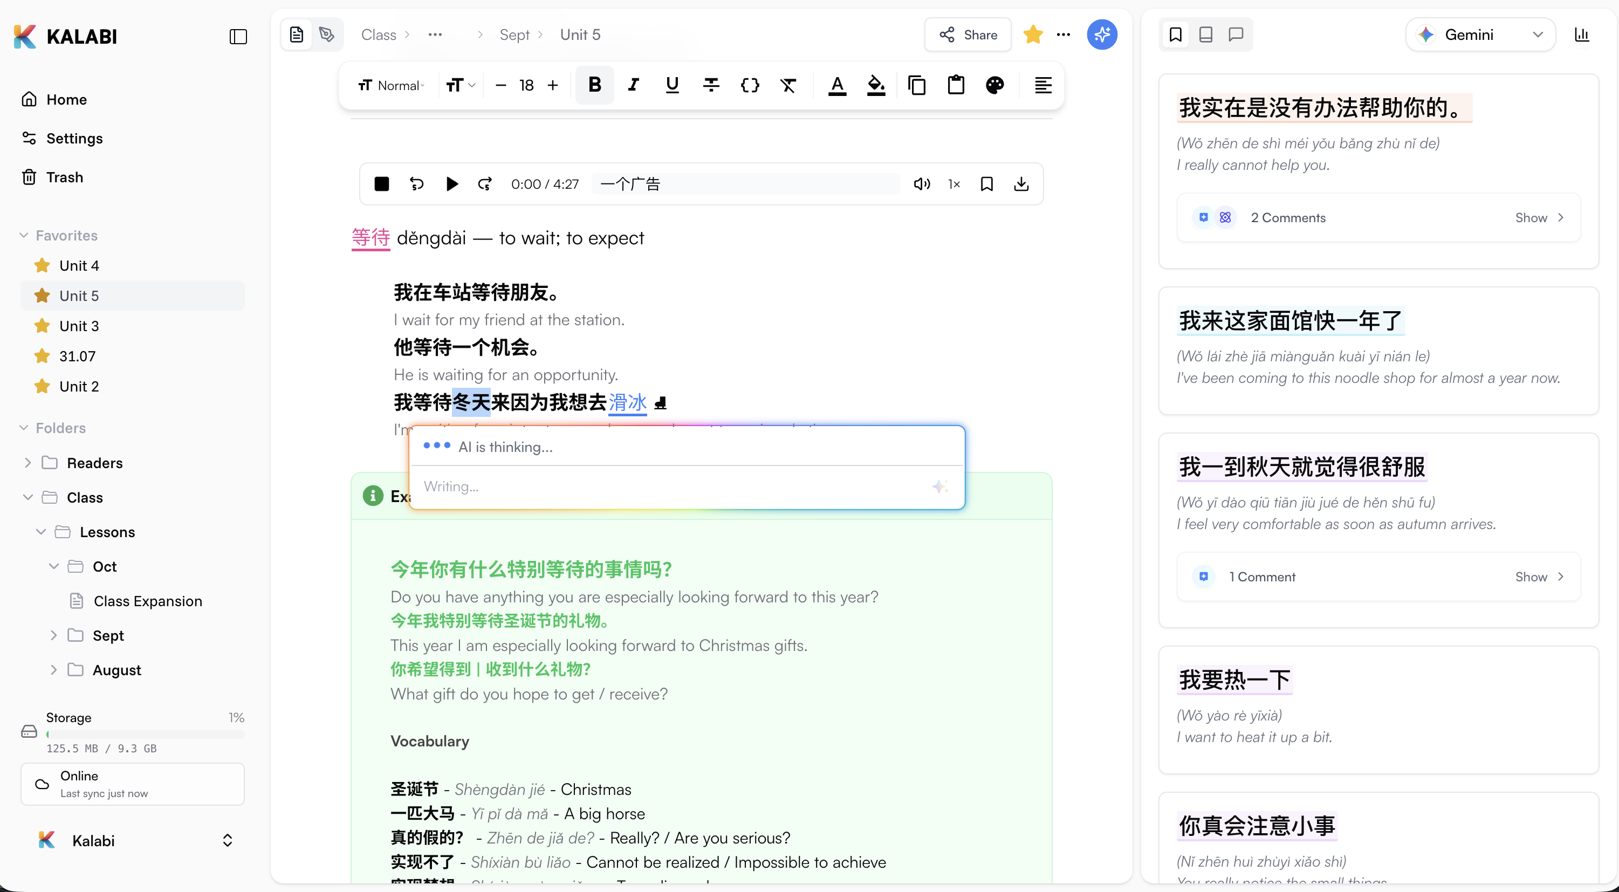
Task: Select the pen annotation tool next to document icon
Action: pyautogui.click(x=326, y=35)
